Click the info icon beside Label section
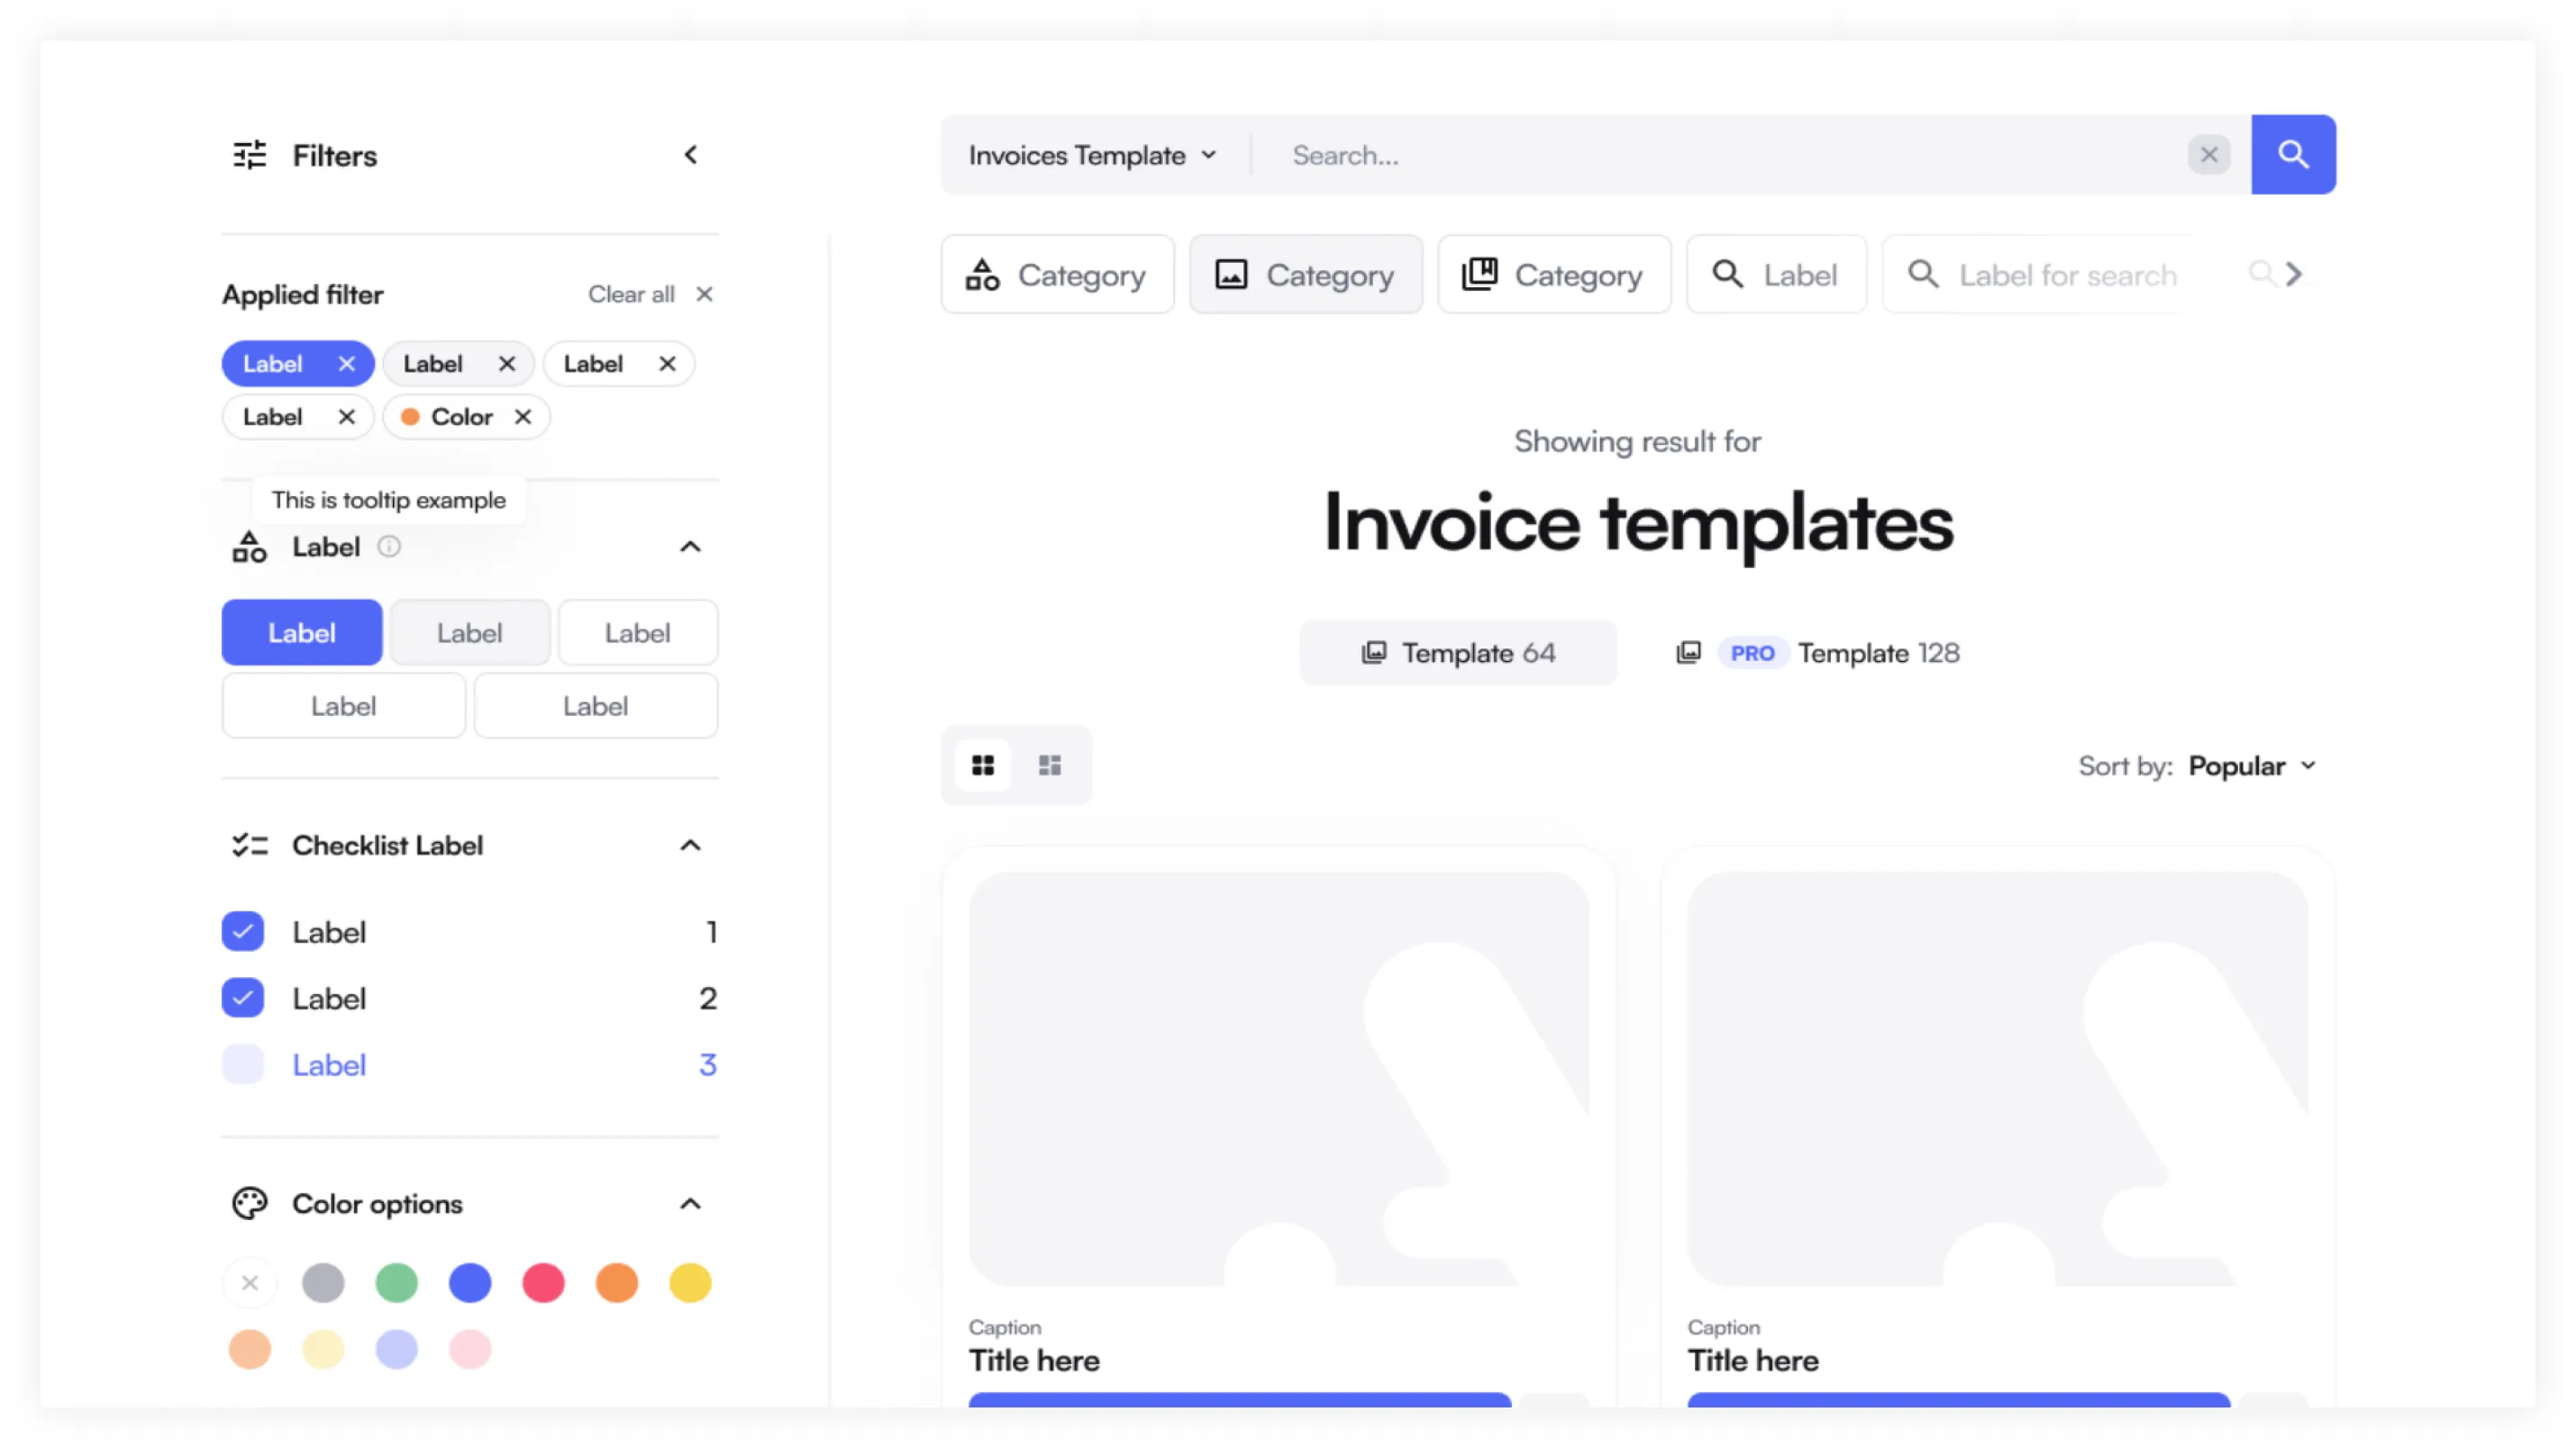Screen dimensions: 2576x1448 coord(389,547)
